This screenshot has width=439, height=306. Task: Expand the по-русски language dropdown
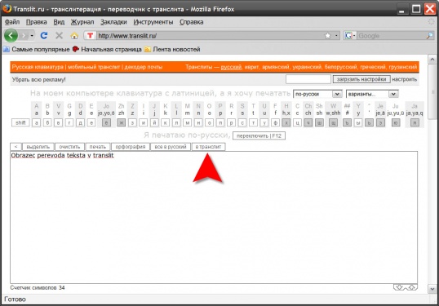click(x=317, y=94)
